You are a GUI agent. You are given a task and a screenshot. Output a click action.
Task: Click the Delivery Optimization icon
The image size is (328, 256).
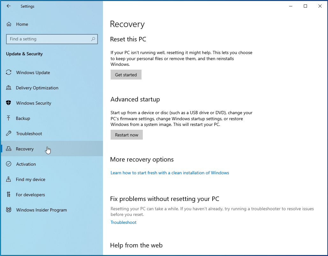pos(9,88)
